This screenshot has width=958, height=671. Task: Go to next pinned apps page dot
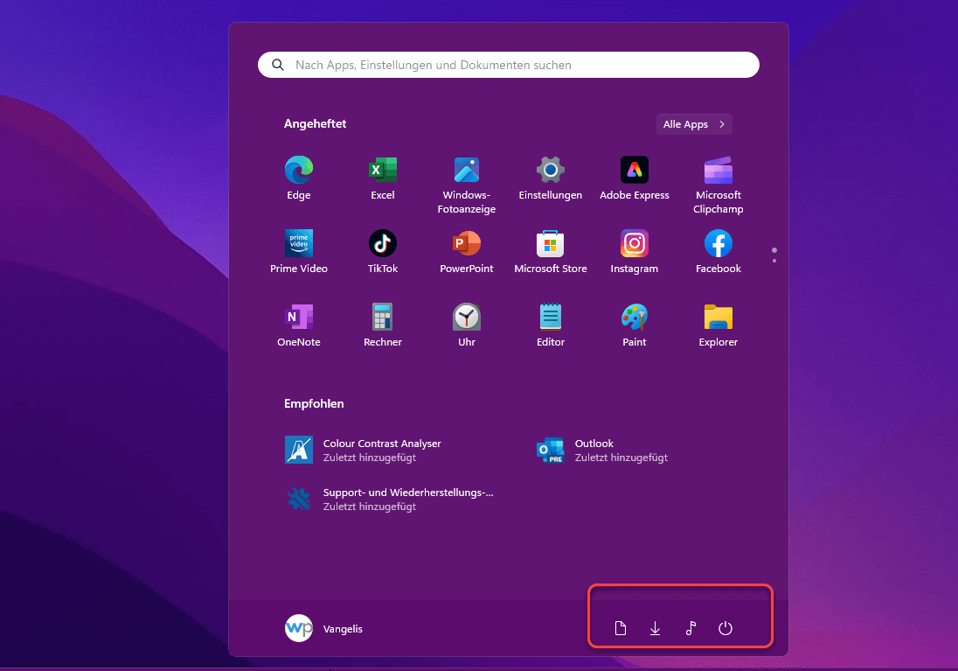(774, 262)
